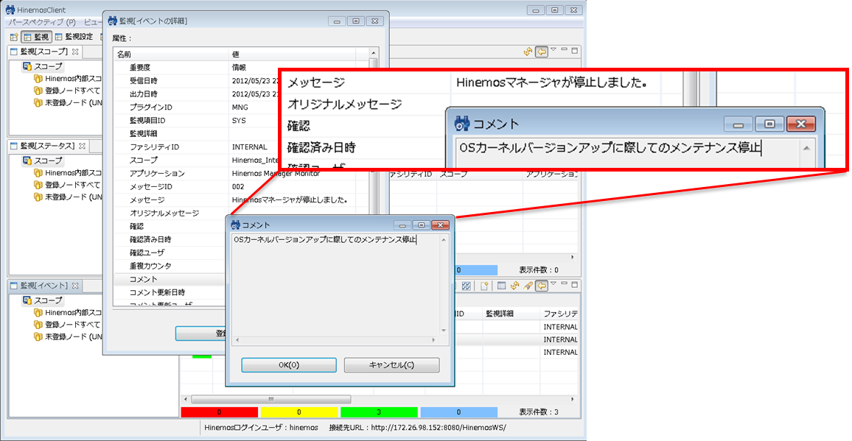Toggle the scope tree arrow in status view toolbar

(x=541, y=52)
